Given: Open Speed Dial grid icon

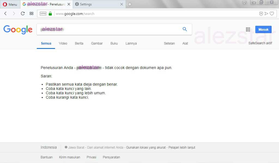Looking at the screenshot, I should pyautogui.click(x=32, y=14).
